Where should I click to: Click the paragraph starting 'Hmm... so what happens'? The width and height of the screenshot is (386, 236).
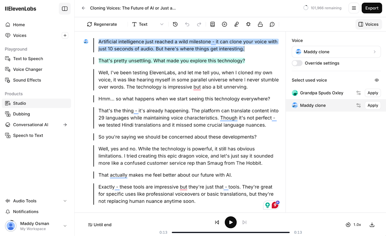[184, 99]
